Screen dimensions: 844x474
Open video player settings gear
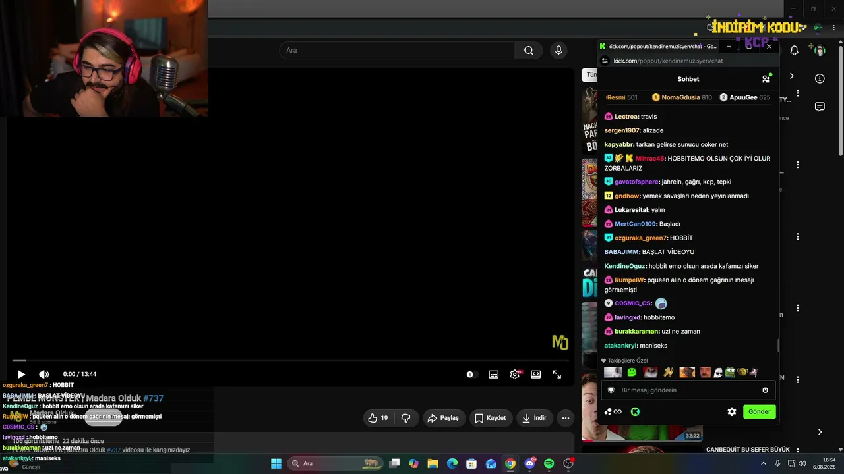(x=515, y=374)
